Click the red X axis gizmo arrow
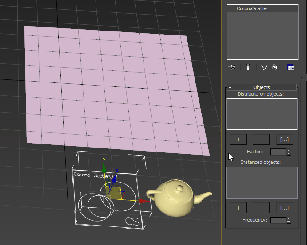 pyautogui.click(x=144, y=201)
